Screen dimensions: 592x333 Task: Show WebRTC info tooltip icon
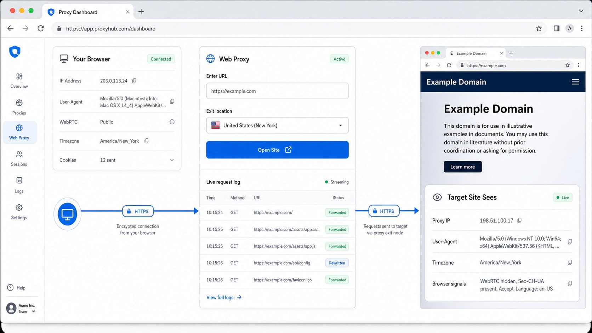(172, 122)
